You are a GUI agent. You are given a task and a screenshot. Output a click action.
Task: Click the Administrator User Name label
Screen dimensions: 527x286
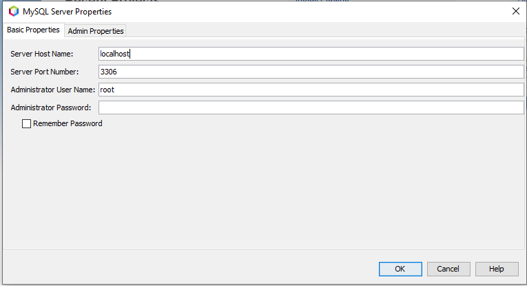(53, 90)
